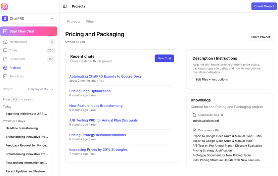This screenshot has height=176, width=278.
Task: Open the Only my chats filter dropdown
Action: coord(41,89)
